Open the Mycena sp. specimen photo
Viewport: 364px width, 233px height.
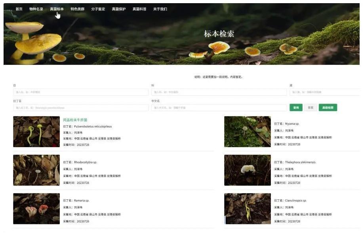[x=248, y=132]
